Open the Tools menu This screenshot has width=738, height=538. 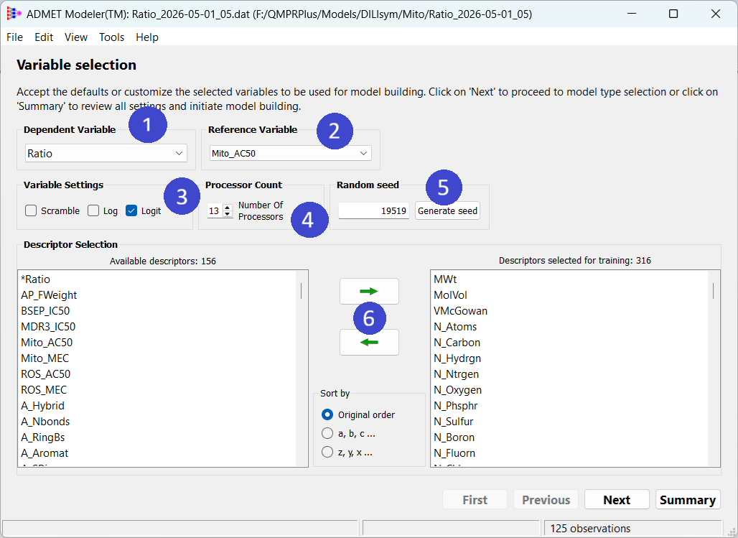click(111, 37)
